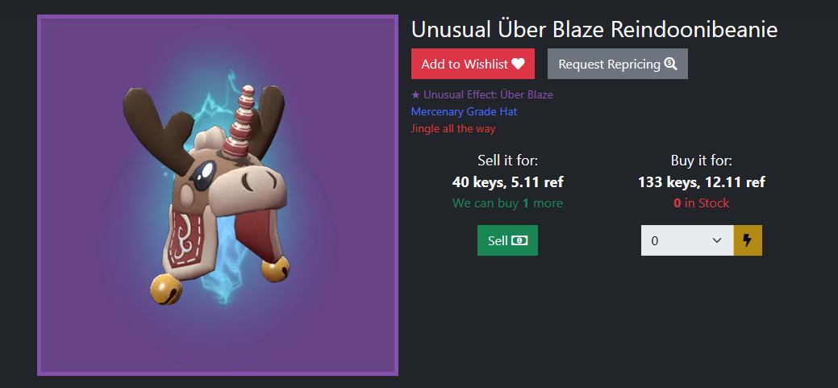Viewport: 838px width, 388px height.
Task: Click the star icon before Unusual Effect
Action: [416, 94]
